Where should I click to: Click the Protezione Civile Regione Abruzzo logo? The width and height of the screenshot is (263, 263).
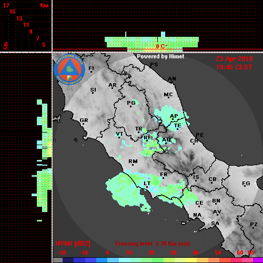[x=69, y=69]
